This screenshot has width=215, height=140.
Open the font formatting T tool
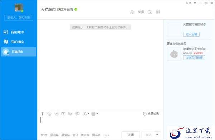coord(42,114)
